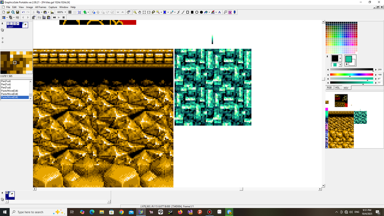The image size is (384, 216).
Task: Open the All Frames menu
Action: pos(41,7)
